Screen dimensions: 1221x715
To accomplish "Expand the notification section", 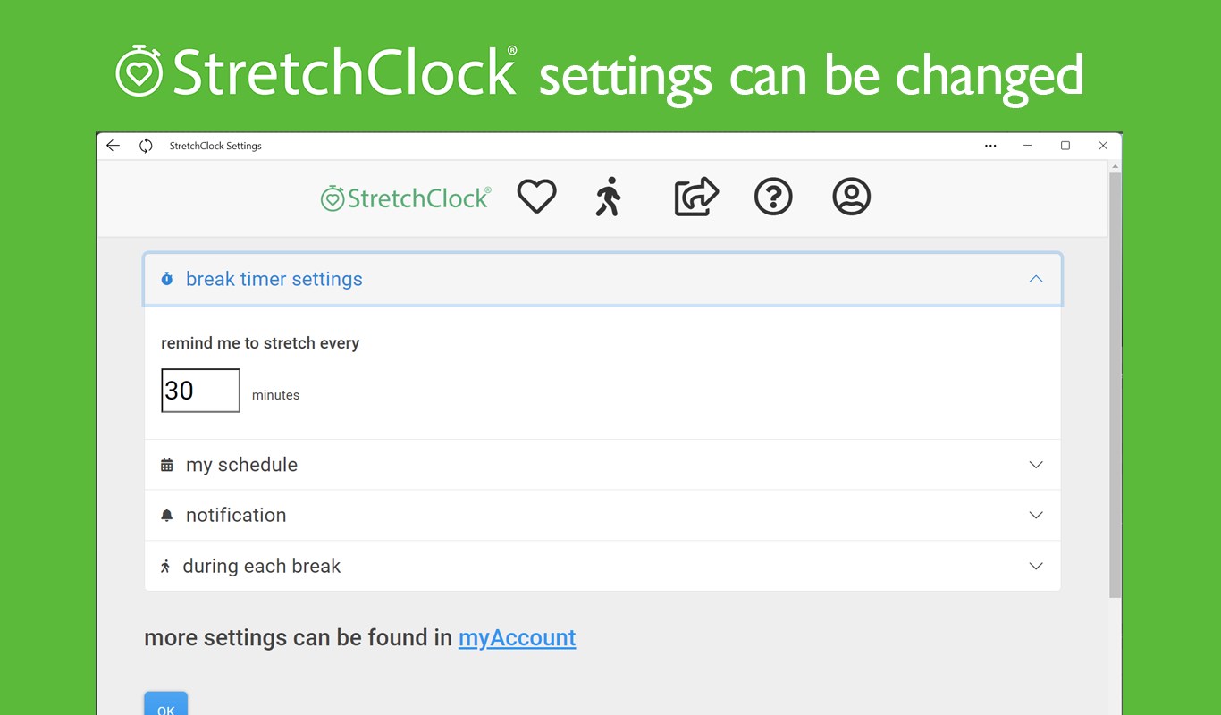I will (1036, 515).
